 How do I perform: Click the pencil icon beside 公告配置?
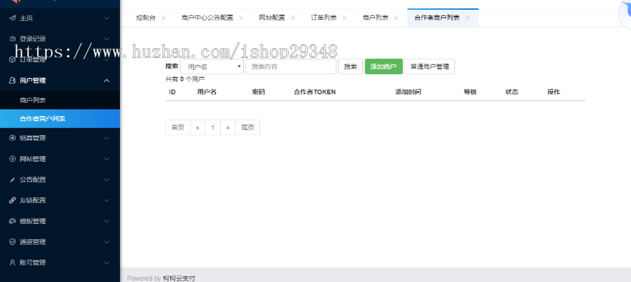(x=13, y=180)
